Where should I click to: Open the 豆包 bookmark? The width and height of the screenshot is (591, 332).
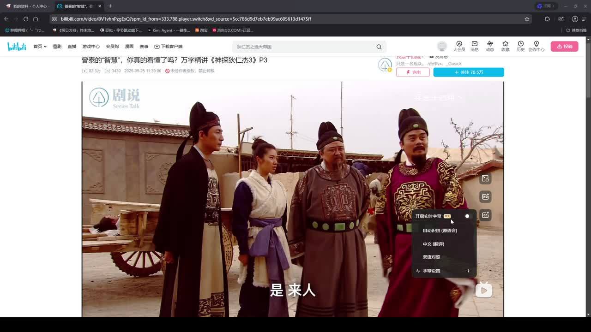click(121, 30)
